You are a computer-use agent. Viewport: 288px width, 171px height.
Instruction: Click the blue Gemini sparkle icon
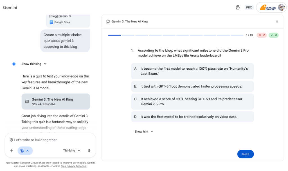[x=14, y=64]
